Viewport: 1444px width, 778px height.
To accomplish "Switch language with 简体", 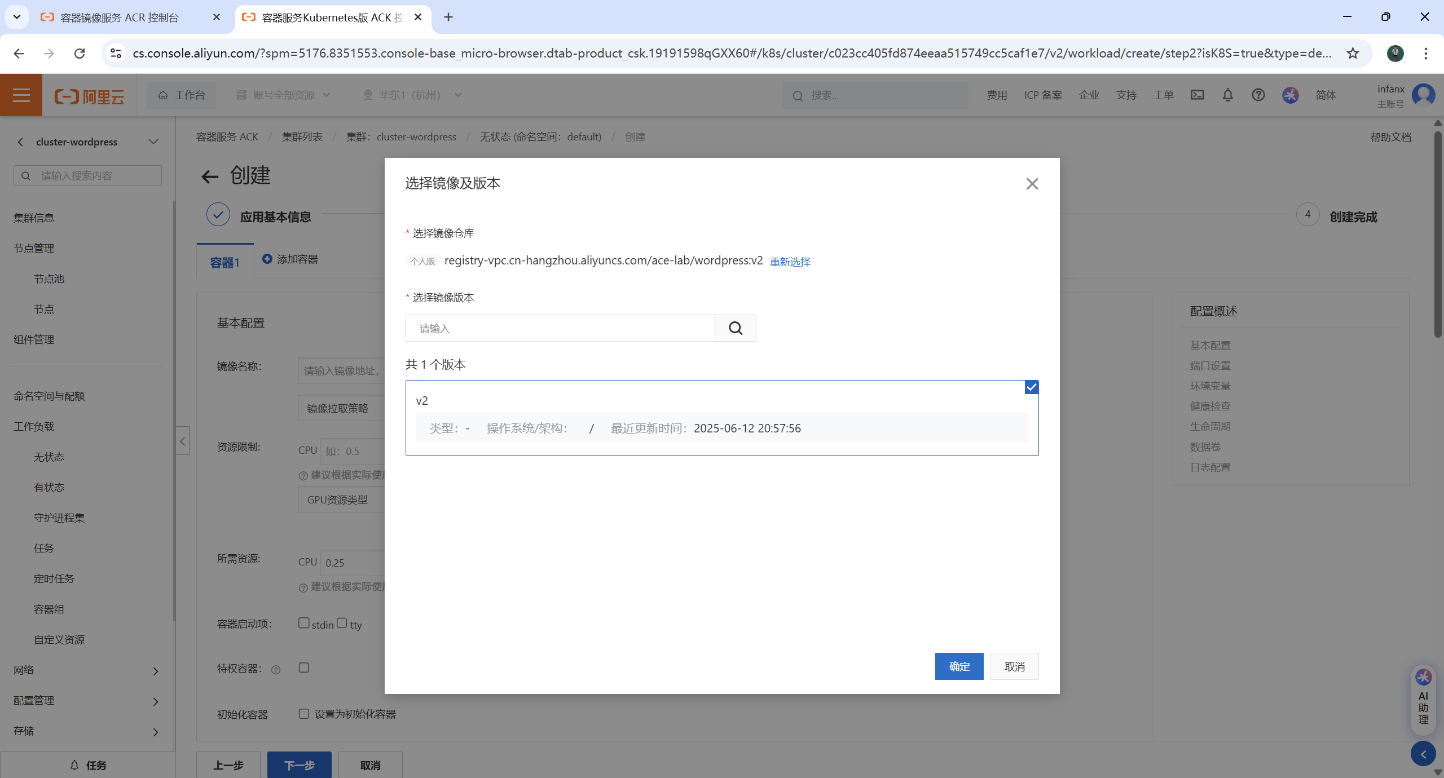I will tap(1326, 95).
